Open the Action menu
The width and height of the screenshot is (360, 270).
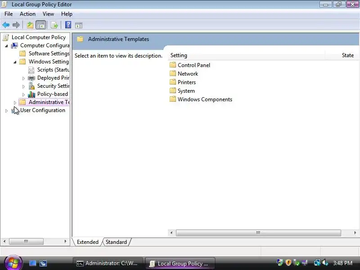(27, 14)
